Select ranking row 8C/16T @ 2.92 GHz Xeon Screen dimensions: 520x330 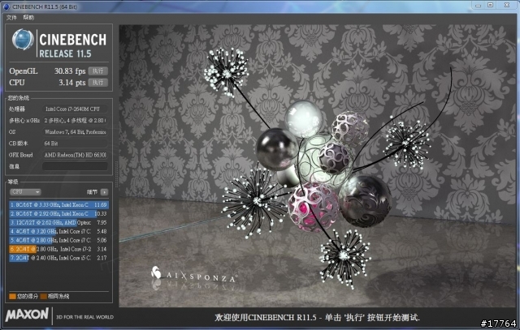(58, 214)
